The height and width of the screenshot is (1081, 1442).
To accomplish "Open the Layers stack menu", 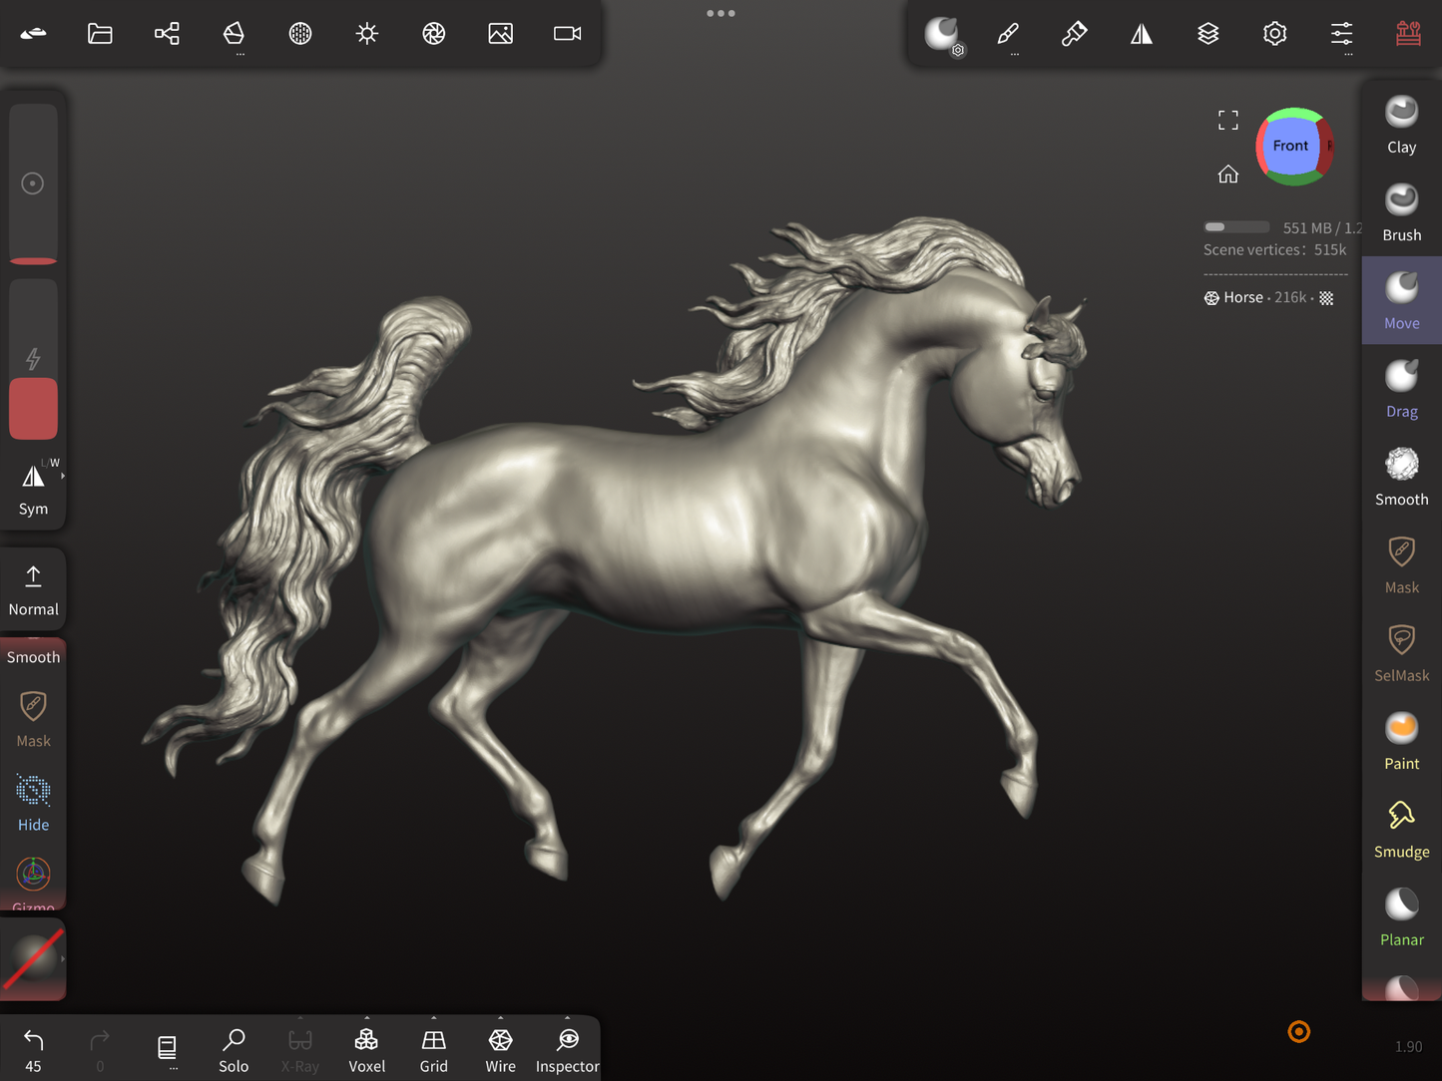I will [1207, 34].
